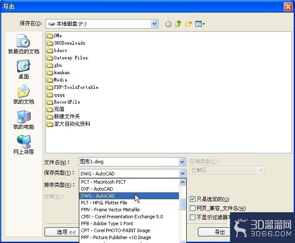Select the 新建文件夹 folder

[63, 117]
